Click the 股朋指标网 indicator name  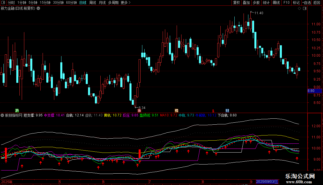point(14,115)
